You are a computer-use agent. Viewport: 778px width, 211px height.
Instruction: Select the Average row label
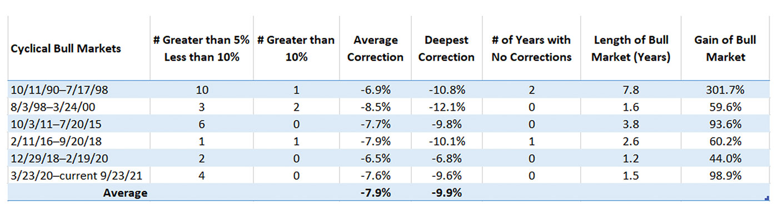tap(125, 193)
